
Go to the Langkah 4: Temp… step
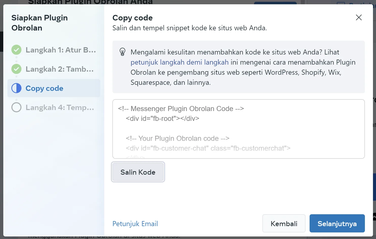tap(54, 107)
